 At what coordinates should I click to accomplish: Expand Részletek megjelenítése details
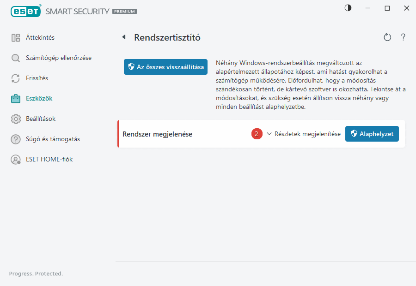coord(307,134)
